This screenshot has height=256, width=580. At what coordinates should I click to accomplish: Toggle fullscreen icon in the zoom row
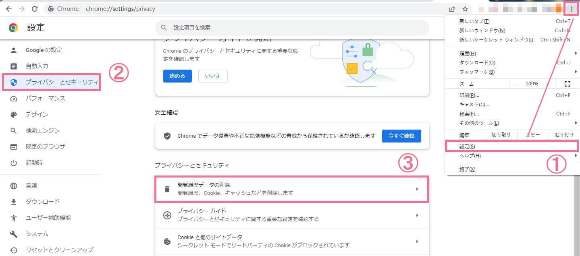pos(568,84)
